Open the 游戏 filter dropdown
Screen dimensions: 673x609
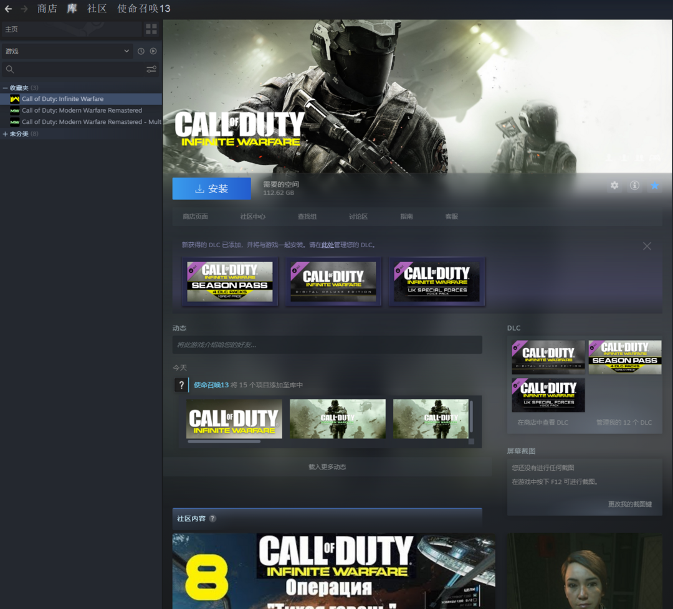pyautogui.click(x=67, y=51)
